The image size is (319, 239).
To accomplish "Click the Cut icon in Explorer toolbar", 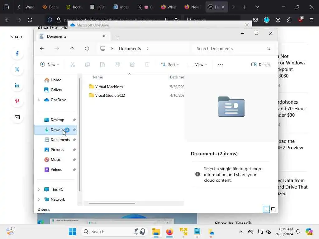I will [72, 65].
